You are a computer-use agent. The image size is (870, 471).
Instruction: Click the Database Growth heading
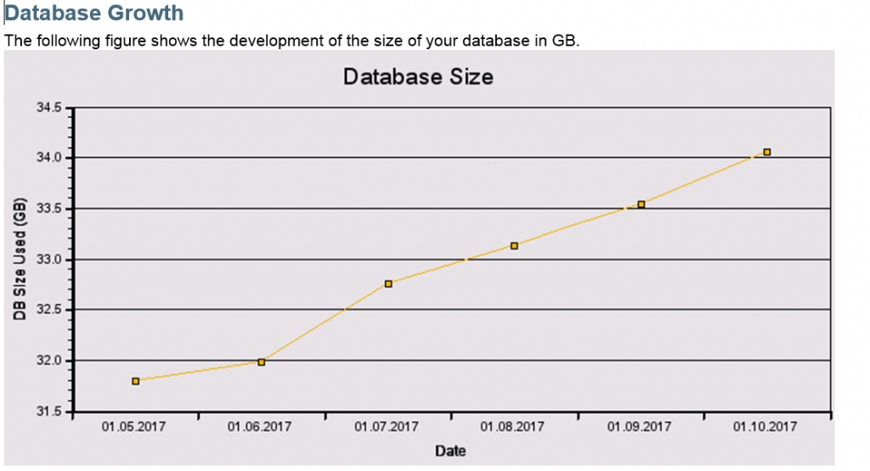(x=93, y=13)
